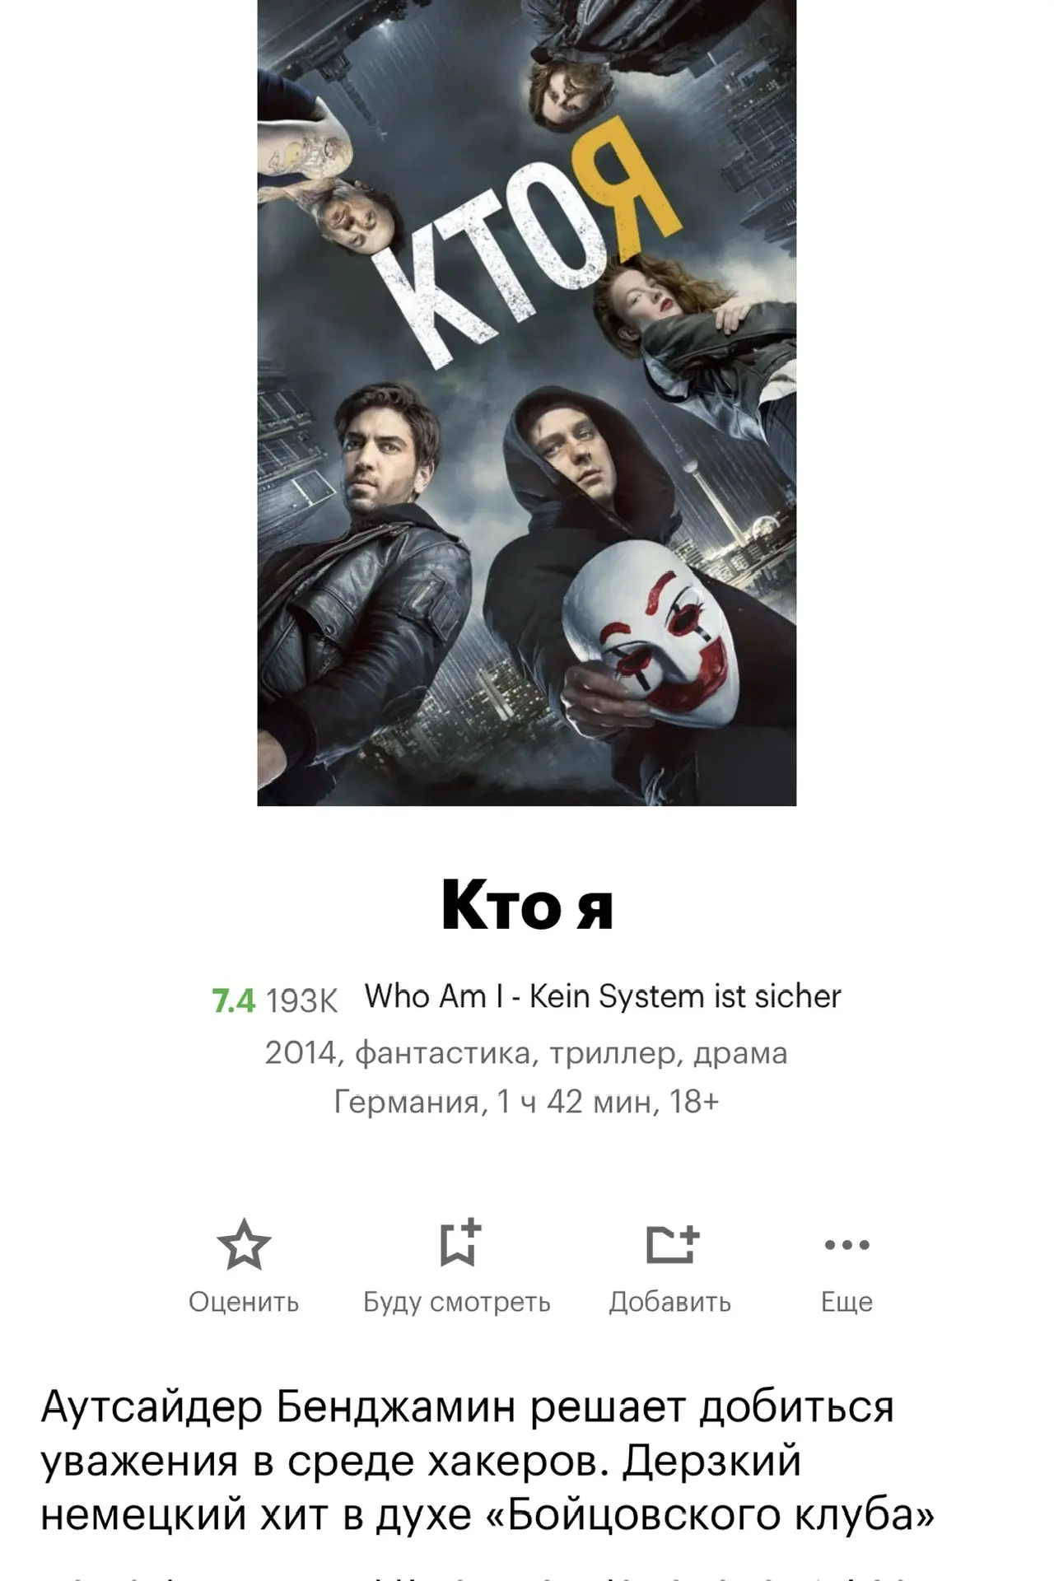Screen dimensions: 1054x1581
Task: Open the three-dots more icon
Action: pyautogui.click(x=846, y=1244)
